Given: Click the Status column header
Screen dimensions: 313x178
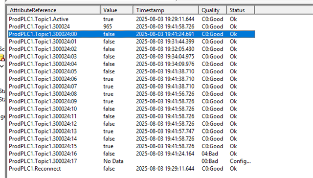Looking at the screenshot, I should (x=241, y=10).
